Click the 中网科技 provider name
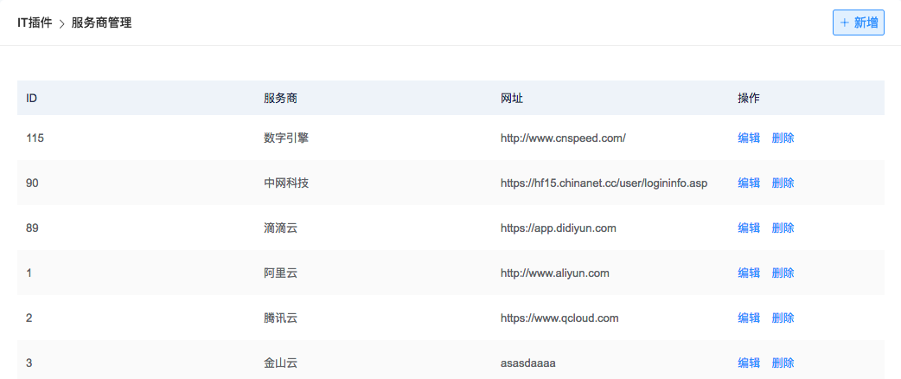This screenshot has height=379, width=901. pyautogui.click(x=286, y=183)
